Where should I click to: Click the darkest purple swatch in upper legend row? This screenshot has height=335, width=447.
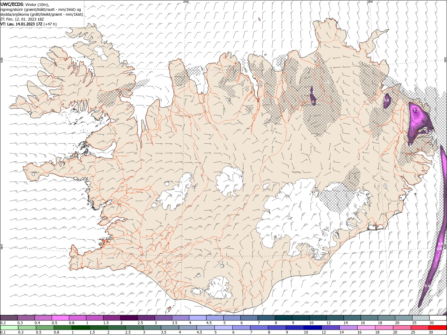pos(129,318)
